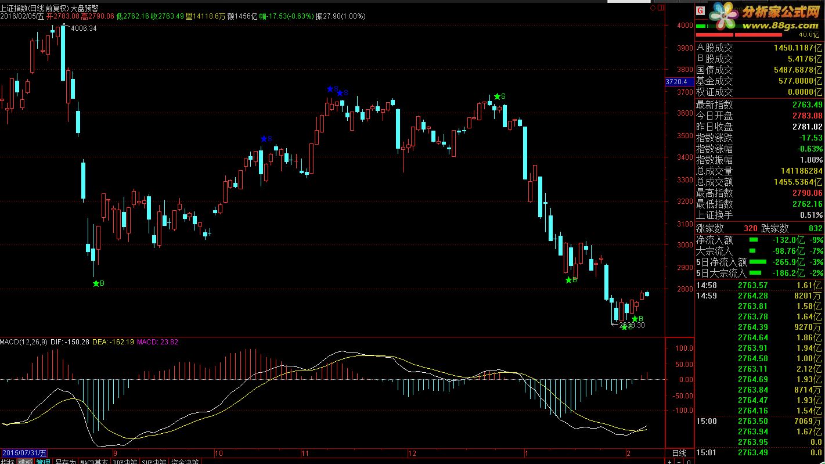Click the 指数涨幅 row label
The width and height of the screenshot is (825, 464).
tap(715, 149)
